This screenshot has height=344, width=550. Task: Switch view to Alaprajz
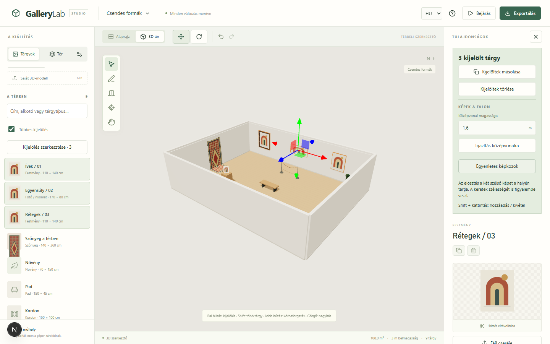tap(119, 37)
